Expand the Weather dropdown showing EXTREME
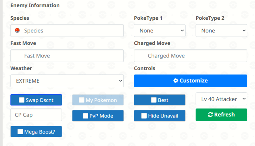The width and height of the screenshot is (255, 146). coord(67,81)
